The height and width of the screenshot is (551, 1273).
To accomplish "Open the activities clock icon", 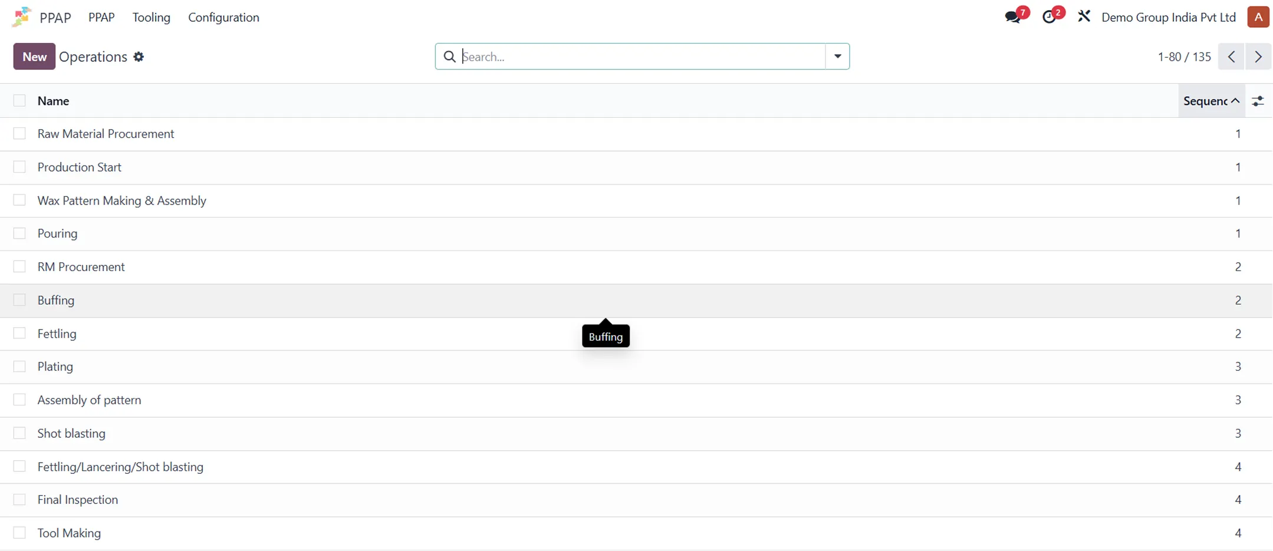I will tap(1049, 17).
